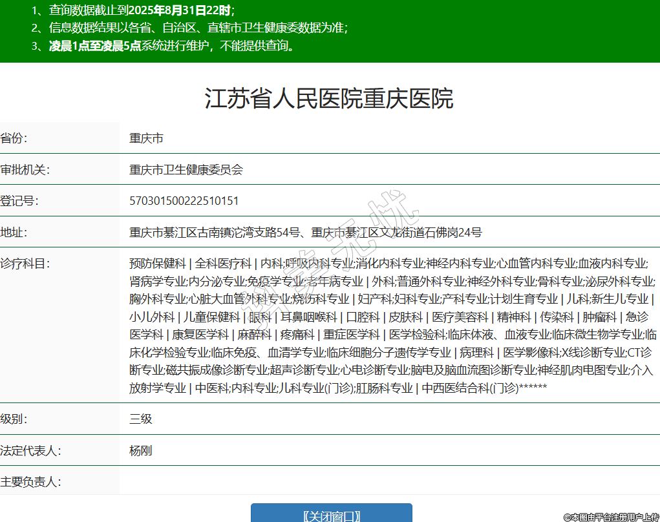
Task: Click the 凌晨1点至凌晨5点 maintenance notice
Action: 95,46
